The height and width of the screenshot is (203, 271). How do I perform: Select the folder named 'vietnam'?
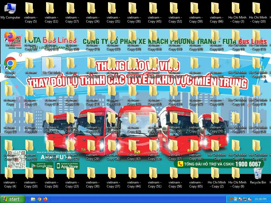pyautogui.click(x=31, y=66)
